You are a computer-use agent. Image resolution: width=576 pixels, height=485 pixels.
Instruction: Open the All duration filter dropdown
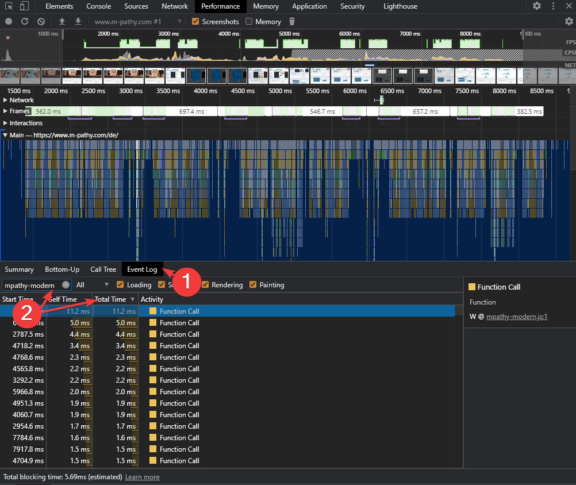tap(93, 285)
